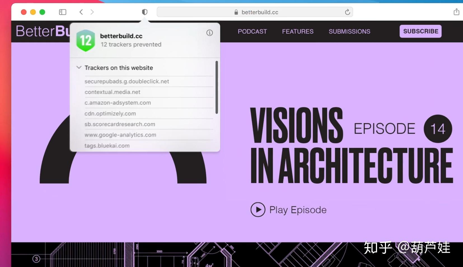Click the Play Episode circle icon
The width and height of the screenshot is (463, 267).
(258, 210)
